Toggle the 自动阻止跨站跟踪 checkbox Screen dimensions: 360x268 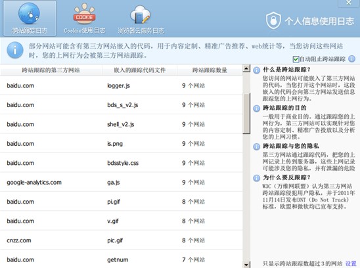(x=296, y=59)
